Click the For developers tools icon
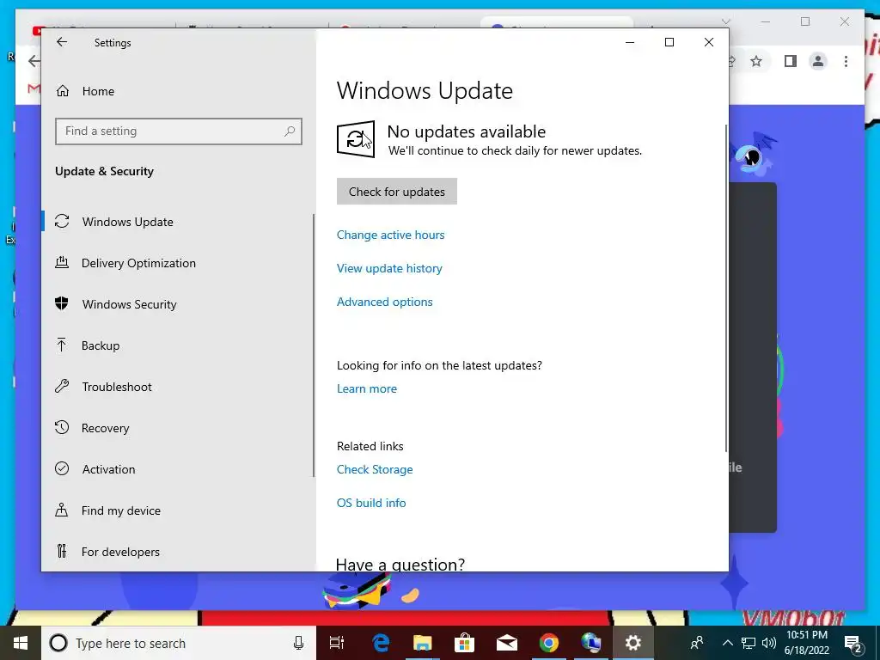This screenshot has width=880, height=660. coord(62,551)
